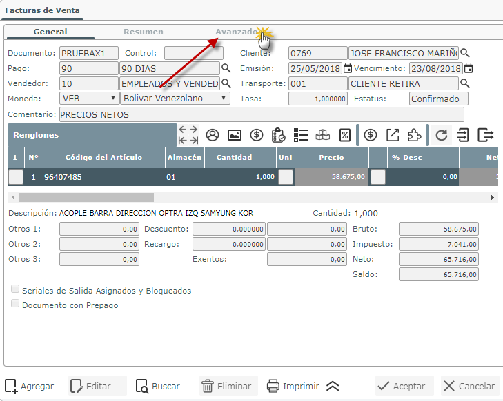This screenshot has width=503, height=401.
Task: Click the puzzle piece add-on icon
Action: click(x=414, y=135)
